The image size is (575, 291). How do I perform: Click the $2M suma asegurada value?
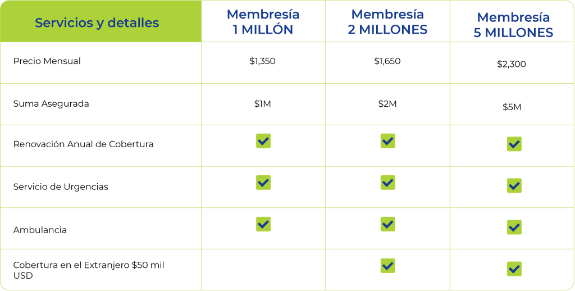coord(387,104)
